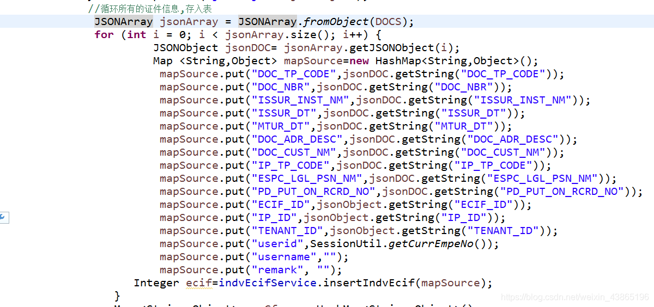Place cursor on the Chinese comment line '//循环所有的证件信息,存入表'
Viewport: 654px width, 307px height.
coord(150,9)
